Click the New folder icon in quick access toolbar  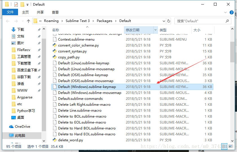(x=22, y=5)
